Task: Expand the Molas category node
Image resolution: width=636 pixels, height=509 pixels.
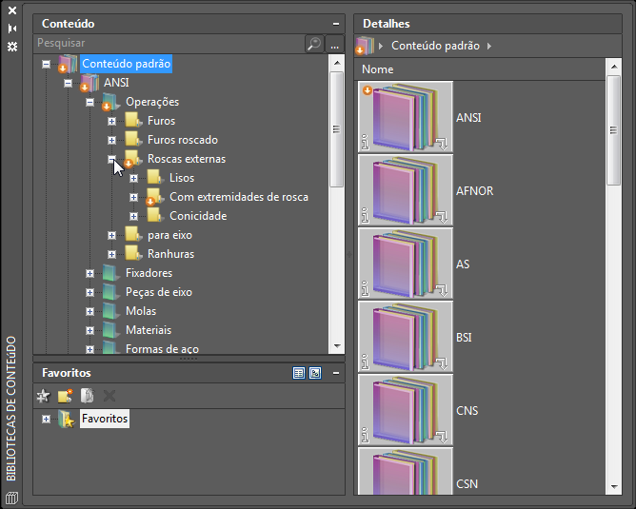Action: tap(90, 312)
